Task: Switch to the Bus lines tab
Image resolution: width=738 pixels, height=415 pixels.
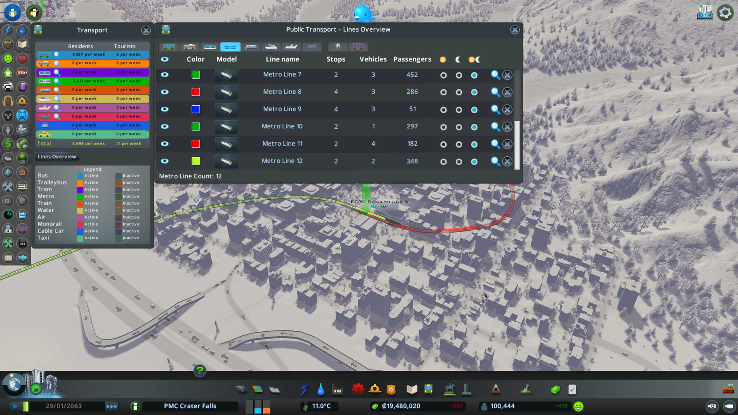Action: pyautogui.click(x=169, y=47)
